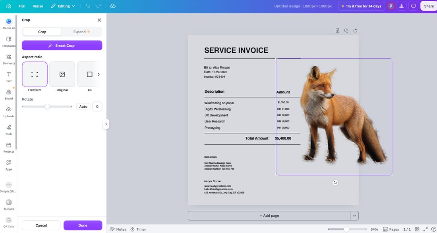Open QR Cake app
The width and height of the screenshot is (437, 233).
point(9,222)
